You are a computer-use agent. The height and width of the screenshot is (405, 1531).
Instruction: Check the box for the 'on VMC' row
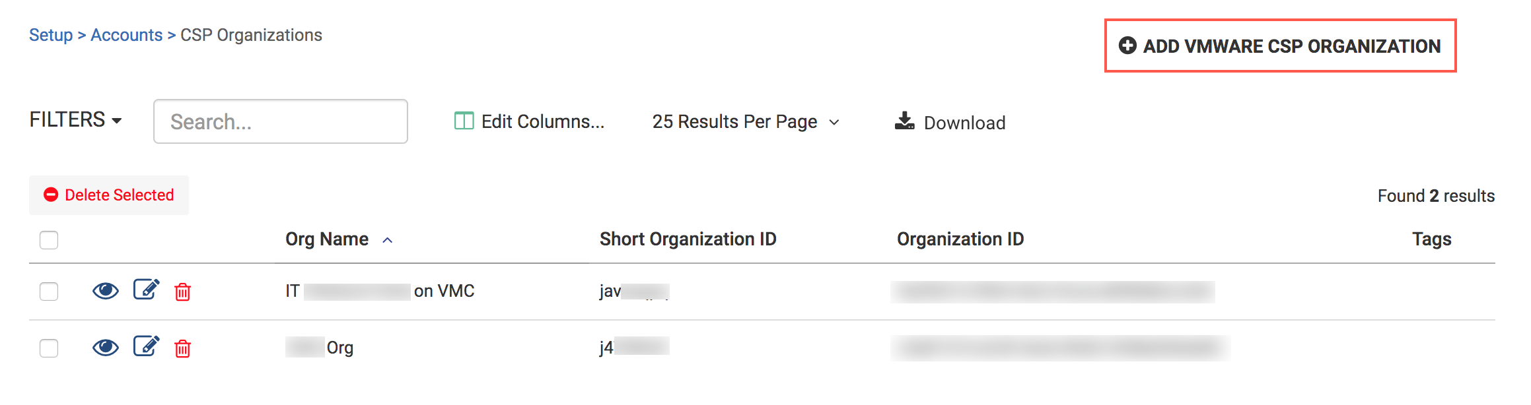pos(49,291)
